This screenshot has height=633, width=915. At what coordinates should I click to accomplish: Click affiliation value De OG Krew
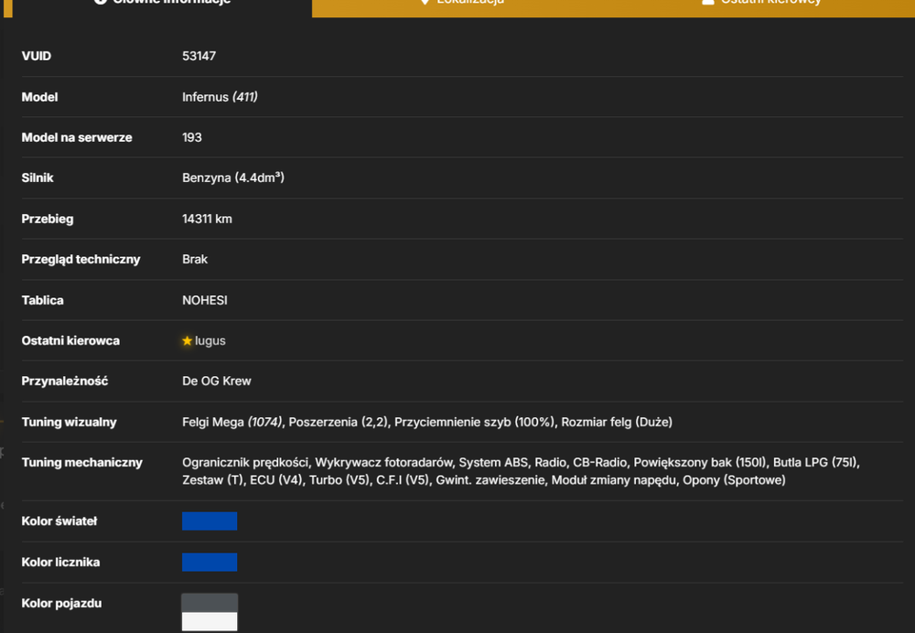click(x=217, y=381)
